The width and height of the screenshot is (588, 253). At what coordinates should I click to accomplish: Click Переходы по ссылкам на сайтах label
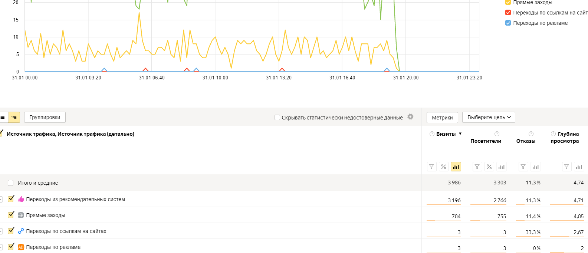pyautogui.click(x=66, y=231)
